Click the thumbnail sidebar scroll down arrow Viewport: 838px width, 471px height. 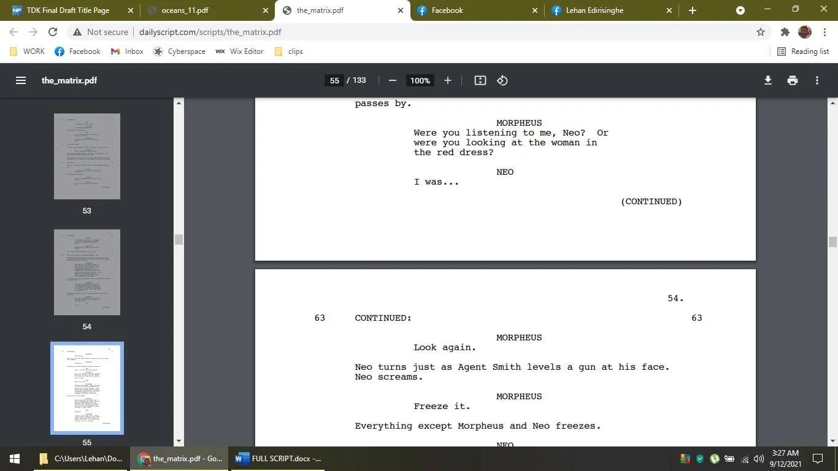179,441
